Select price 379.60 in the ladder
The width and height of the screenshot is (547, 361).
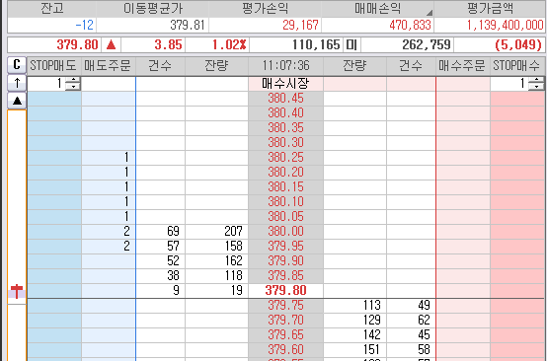[x=285, y=350]
